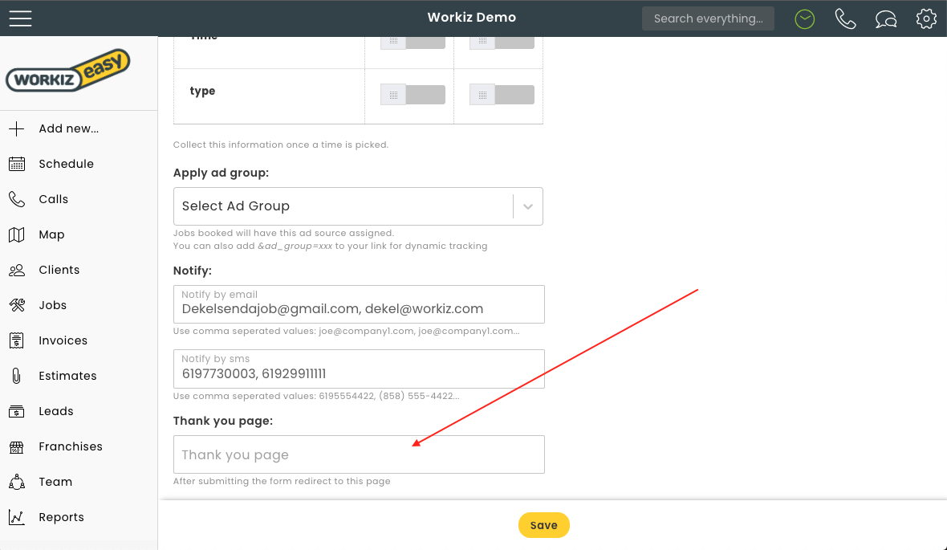Click the Save button
The height and width of the screenshot is (550, 947).
(543, 525)
